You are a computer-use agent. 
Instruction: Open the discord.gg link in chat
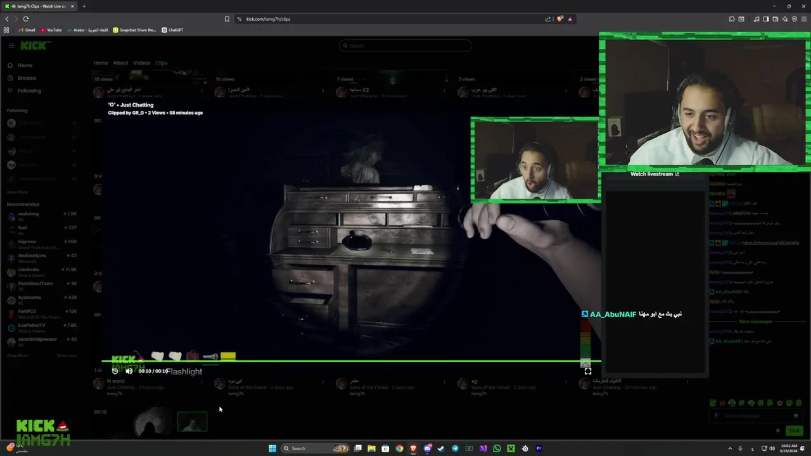pyautogui.click(x=770, y=243)
